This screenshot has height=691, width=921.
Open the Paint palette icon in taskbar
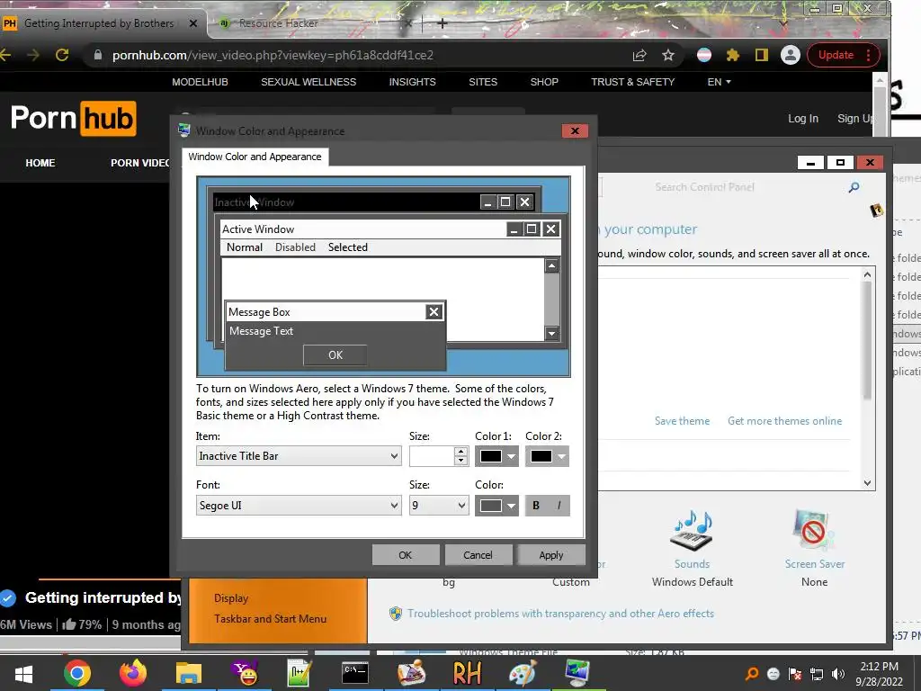(523, 673)
